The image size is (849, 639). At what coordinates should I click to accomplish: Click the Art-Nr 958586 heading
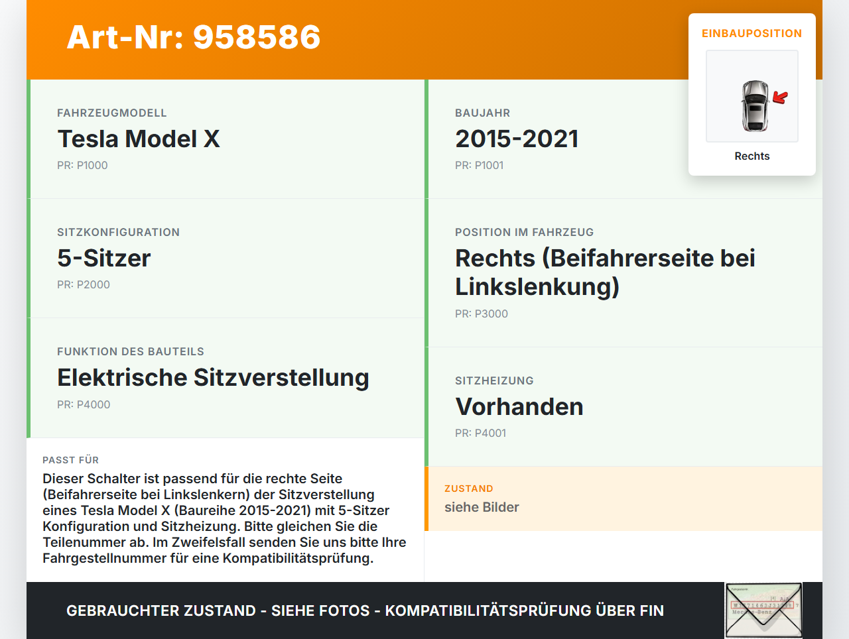point(193,38)
